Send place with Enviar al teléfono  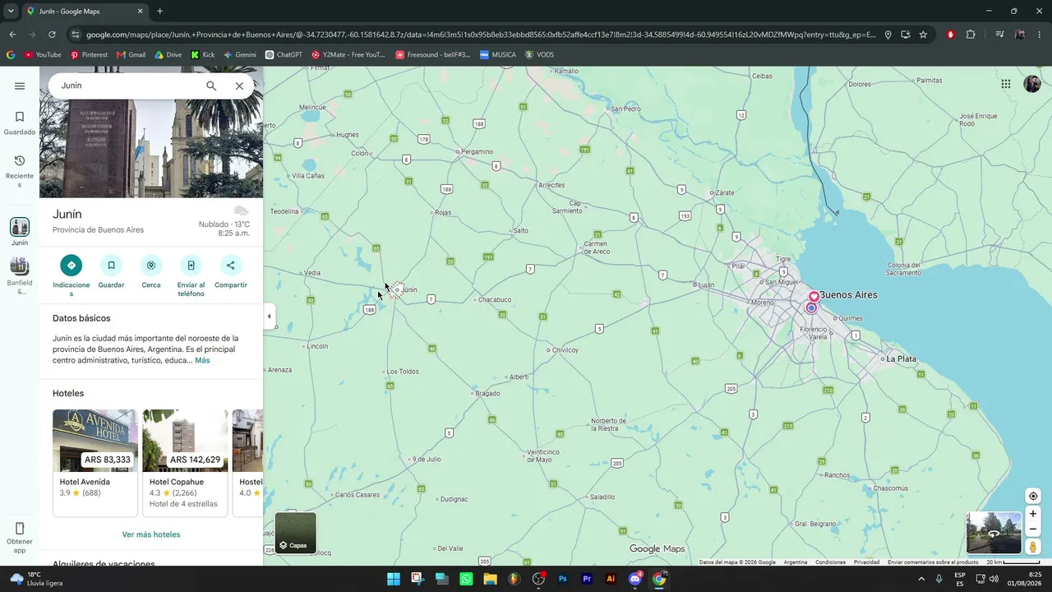pos(191,275)
